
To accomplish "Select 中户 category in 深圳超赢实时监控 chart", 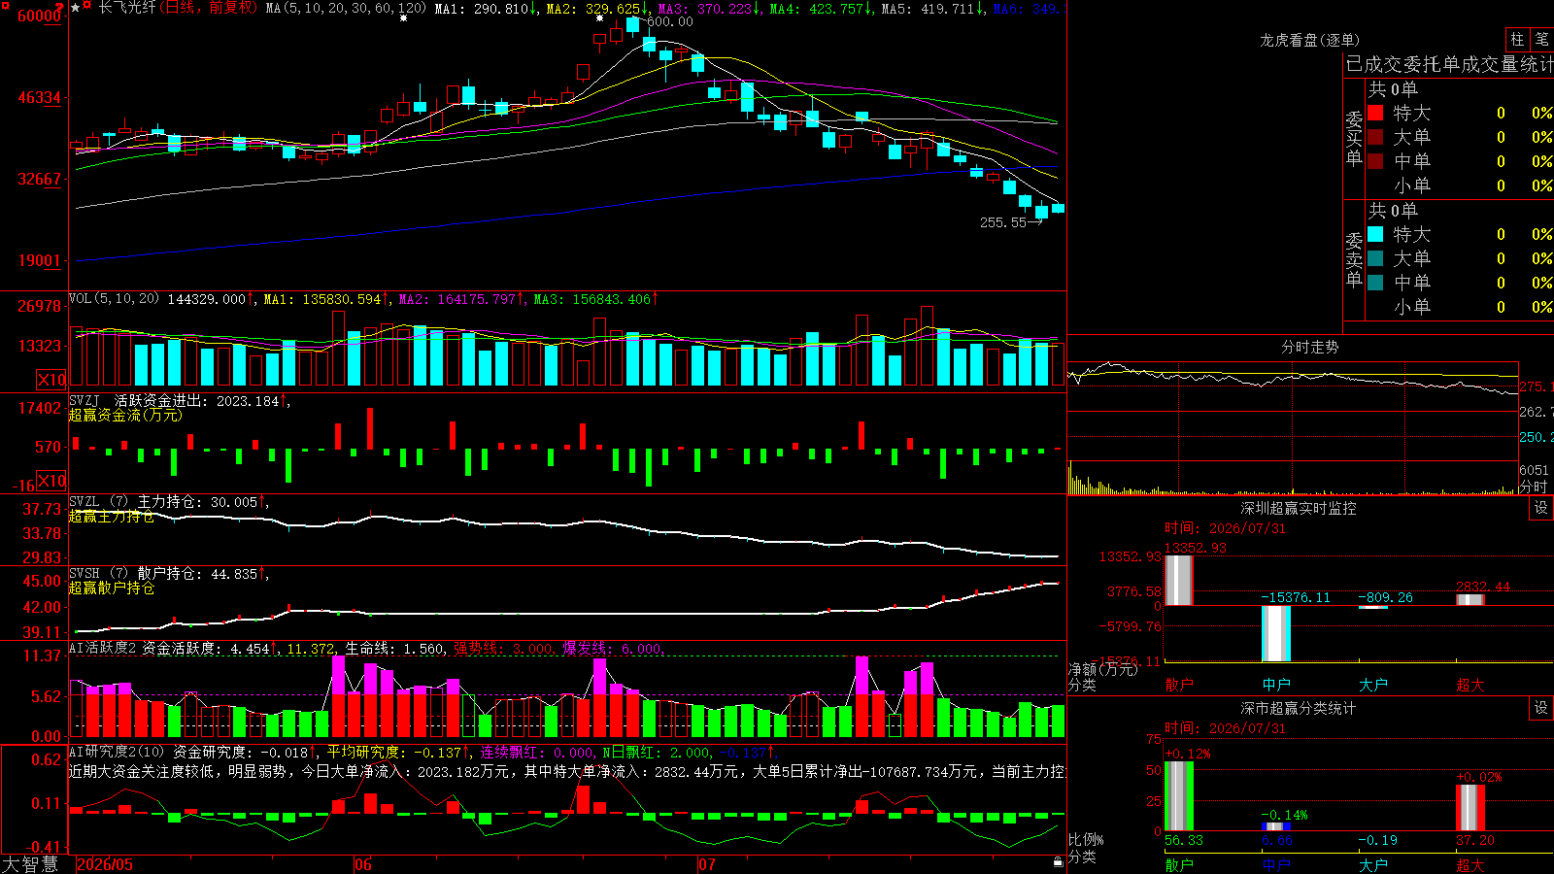I will 1276,685.
